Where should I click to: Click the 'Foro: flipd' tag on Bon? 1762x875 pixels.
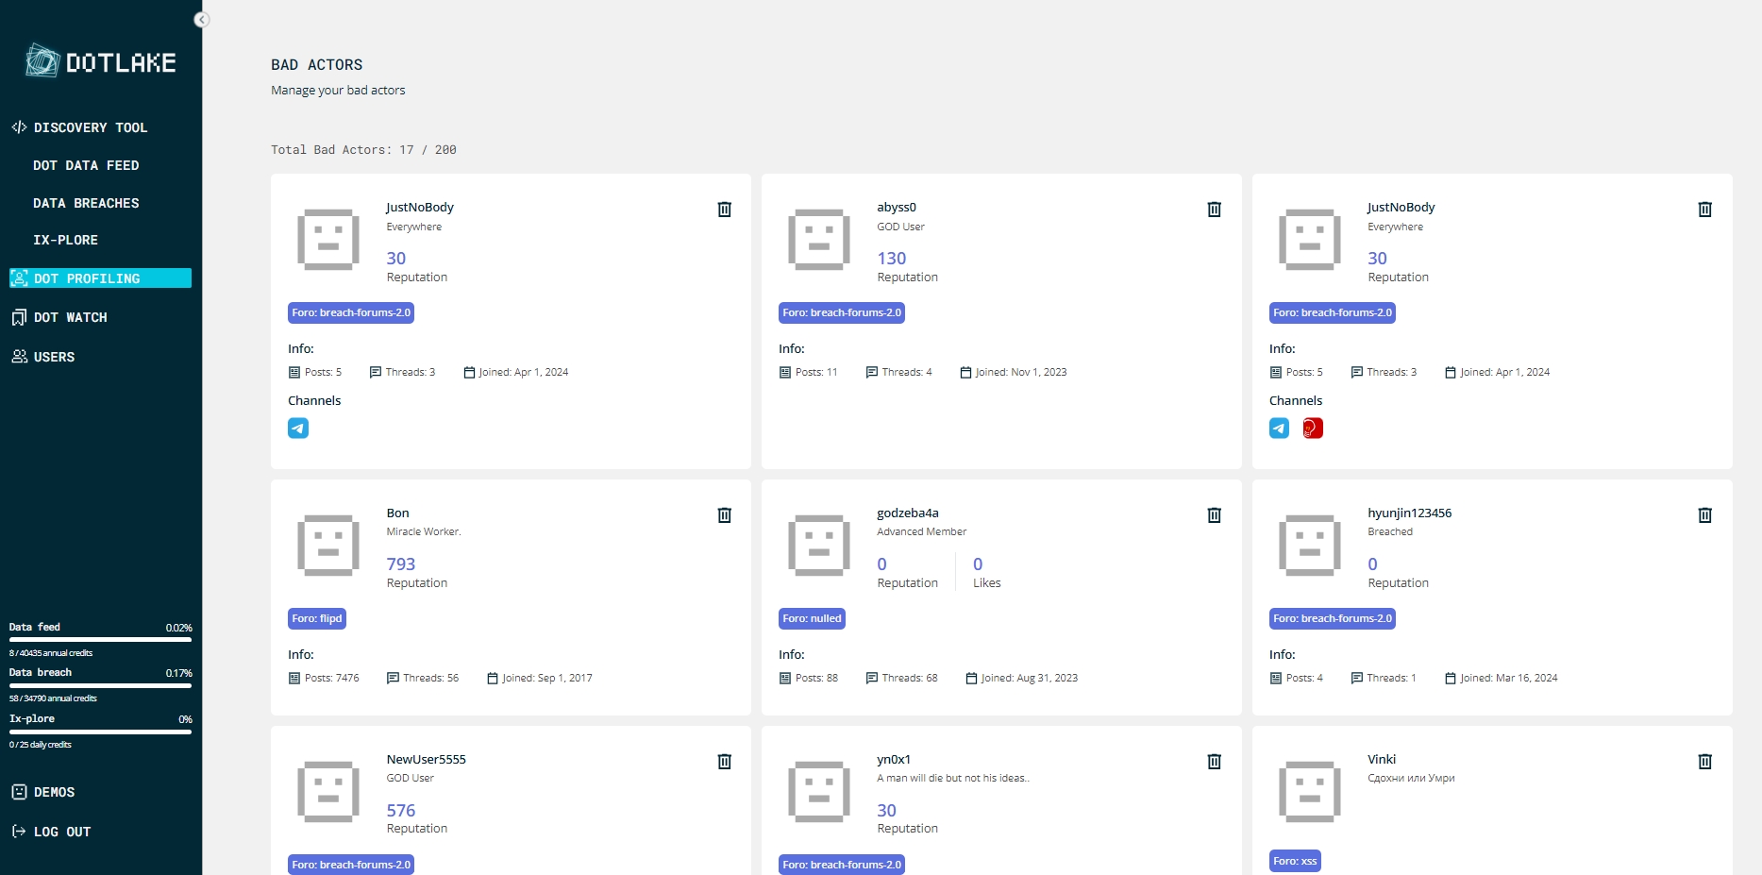tap(317, 619)
